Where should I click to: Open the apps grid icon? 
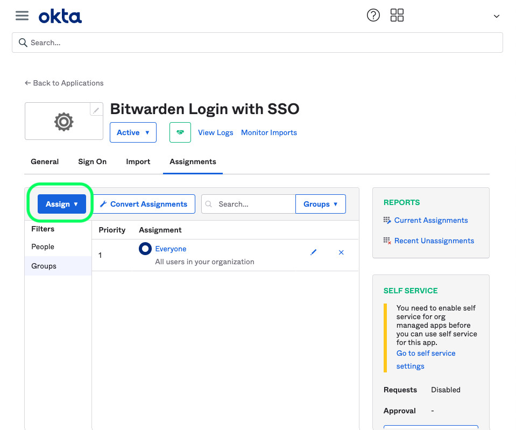397,16
